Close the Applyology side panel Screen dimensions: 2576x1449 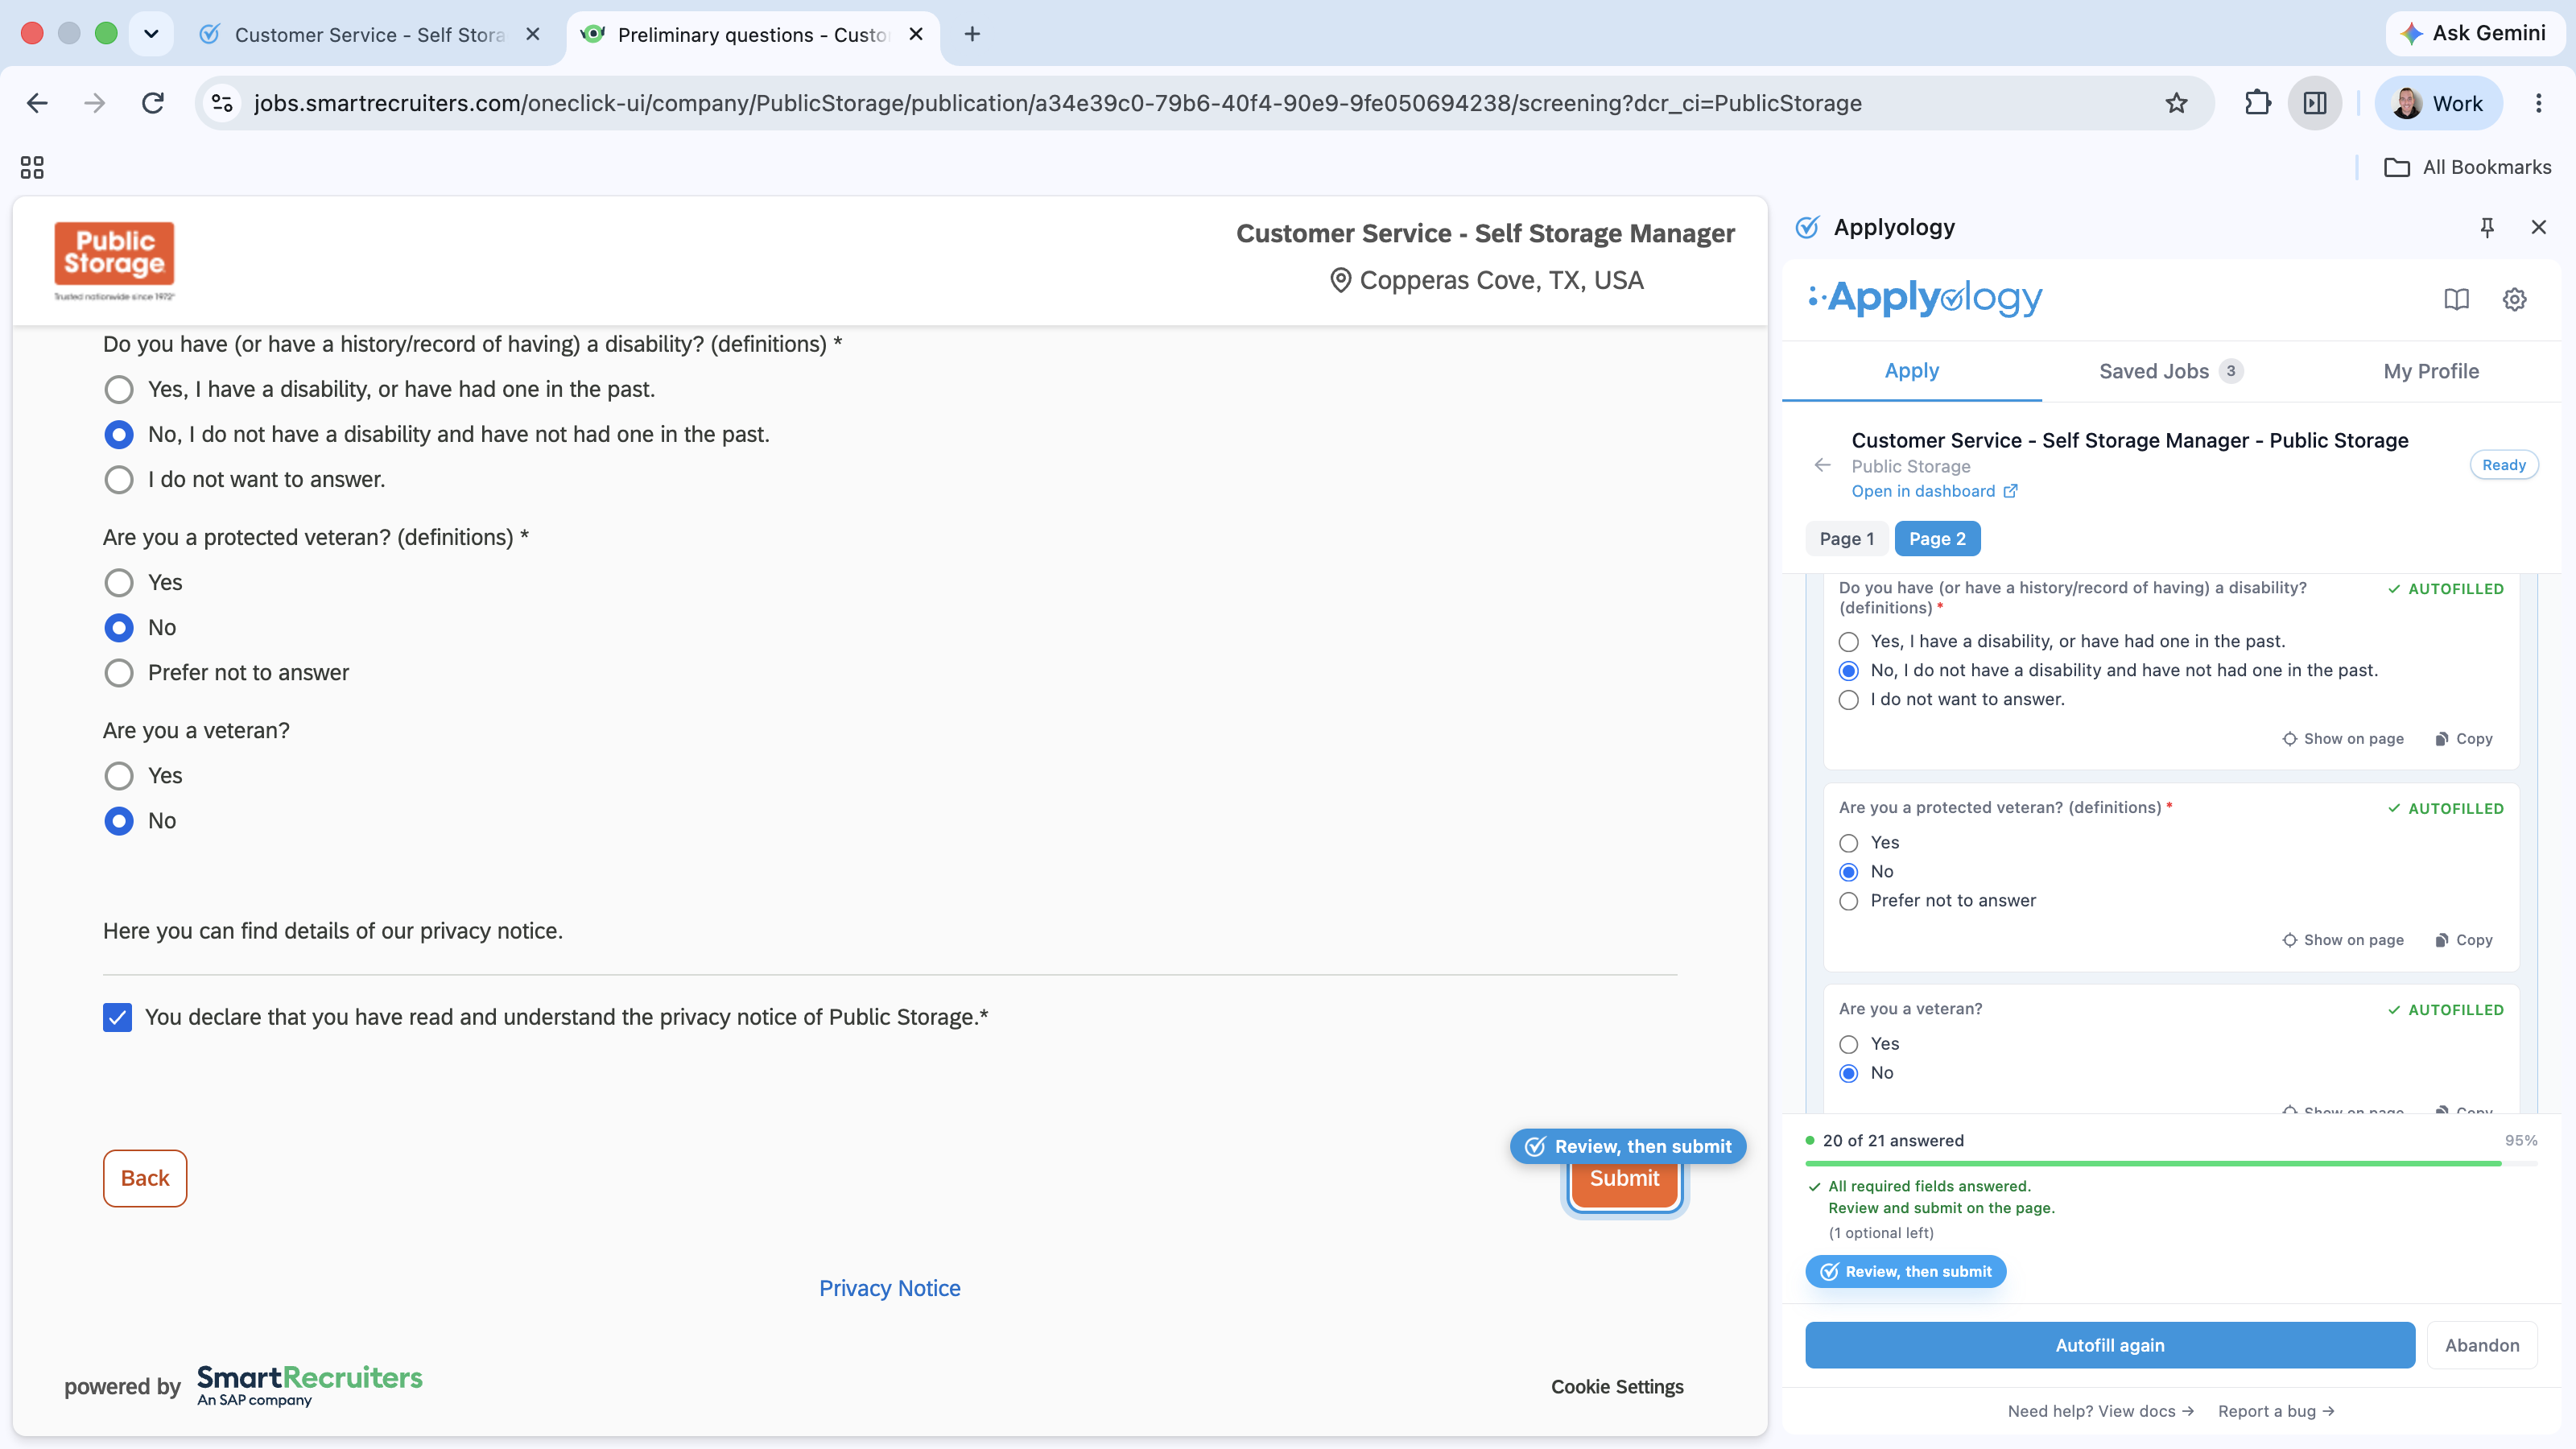coord(2538,227)
